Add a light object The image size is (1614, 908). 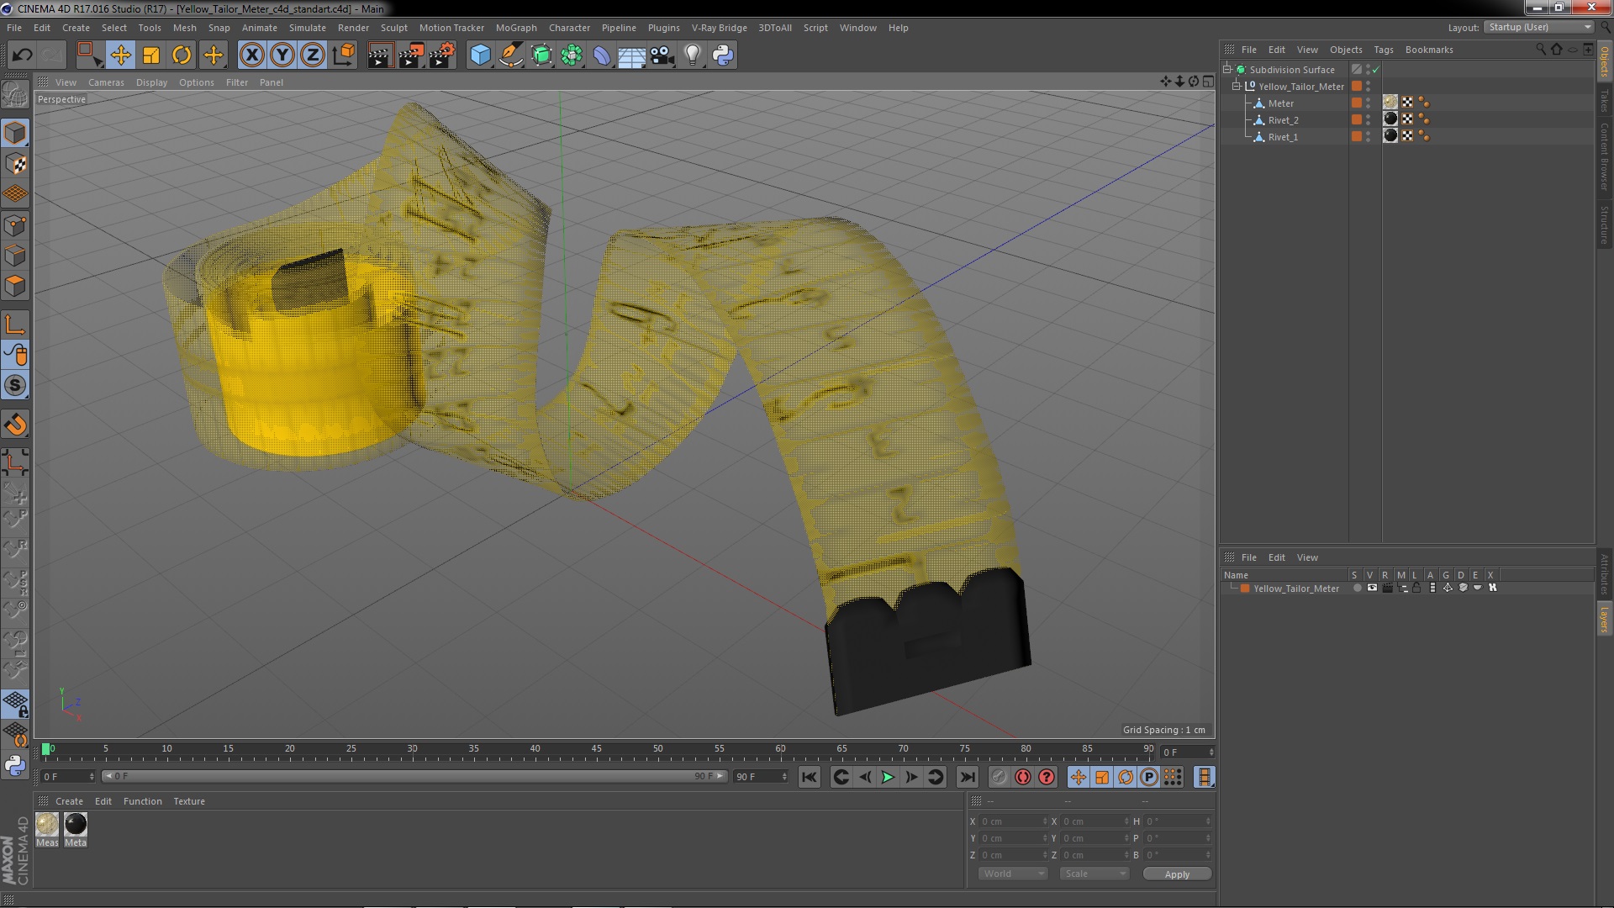click(692, 55)
